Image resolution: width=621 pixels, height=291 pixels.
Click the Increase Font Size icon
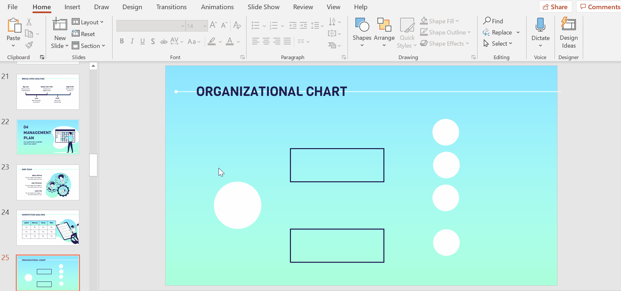[213, 25]
